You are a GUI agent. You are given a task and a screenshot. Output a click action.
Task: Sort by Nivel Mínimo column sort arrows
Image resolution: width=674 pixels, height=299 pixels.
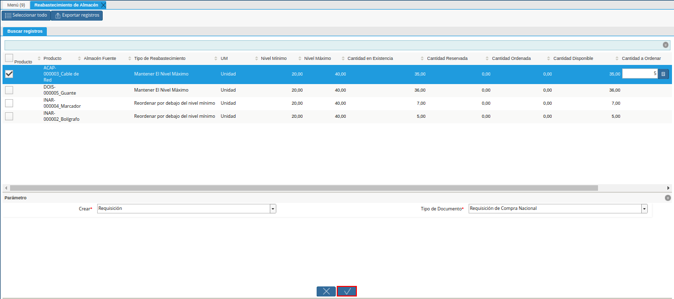257,58
